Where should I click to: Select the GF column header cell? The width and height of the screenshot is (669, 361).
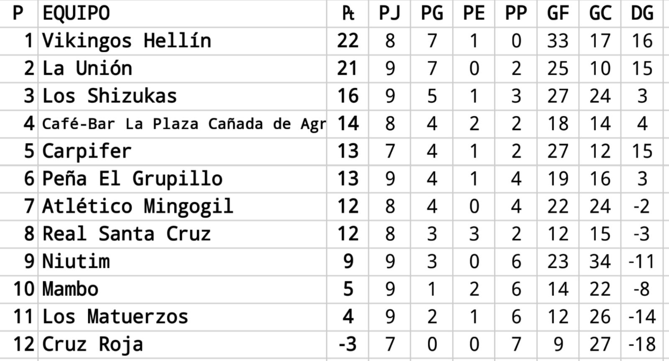pyautogui.click(x=558, y=13)
